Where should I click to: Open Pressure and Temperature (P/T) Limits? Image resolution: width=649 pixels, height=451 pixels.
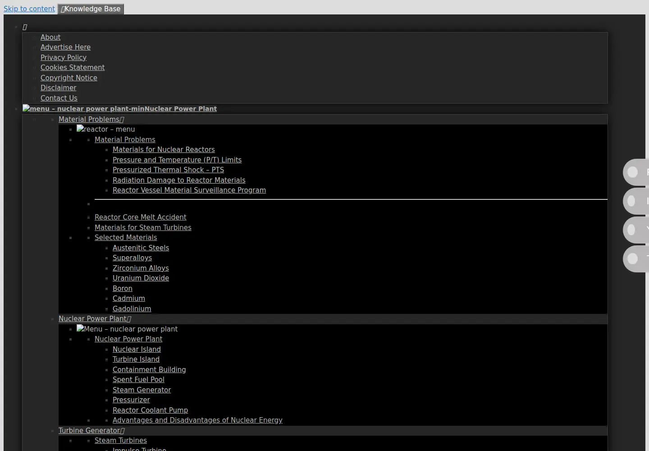coord(177,160)
